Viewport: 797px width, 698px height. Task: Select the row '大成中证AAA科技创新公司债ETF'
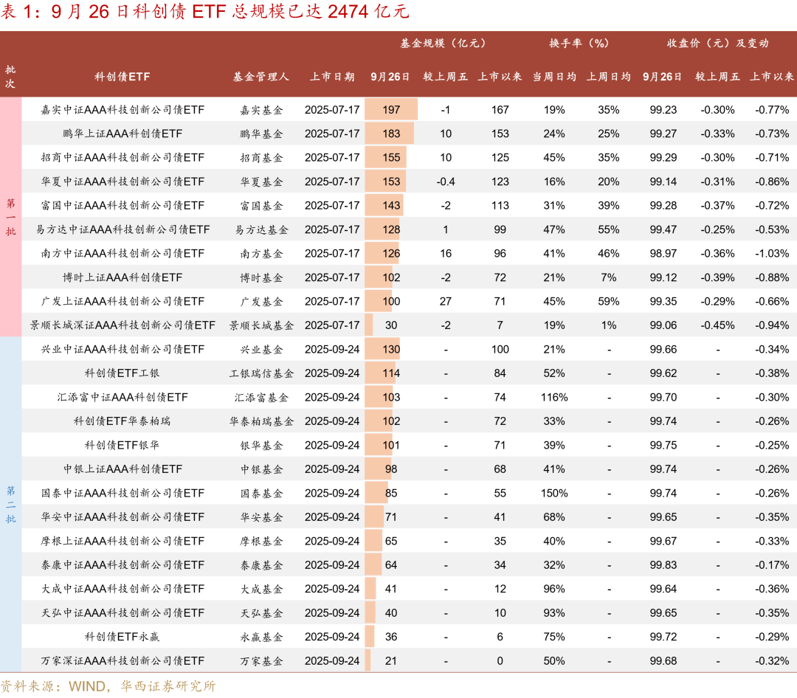[x=409, y=589]
